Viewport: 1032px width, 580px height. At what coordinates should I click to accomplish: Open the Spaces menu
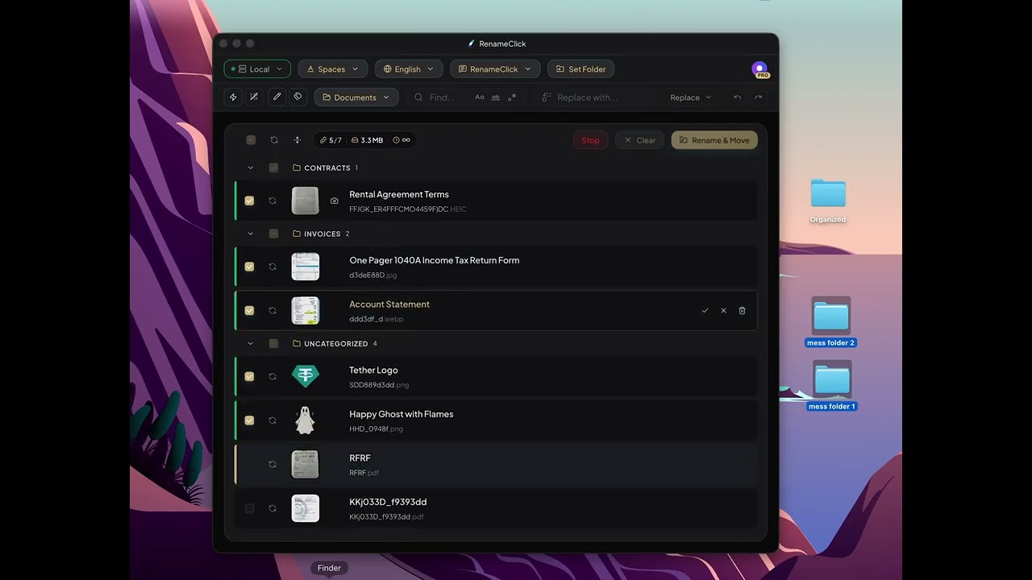(332, 68)
